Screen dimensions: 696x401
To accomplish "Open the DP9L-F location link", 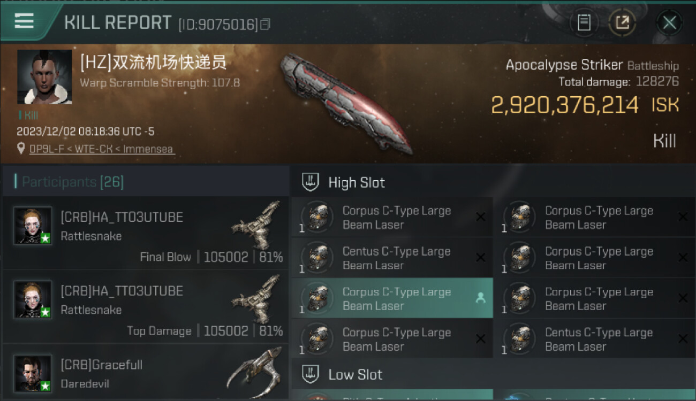I will [102, 149].
